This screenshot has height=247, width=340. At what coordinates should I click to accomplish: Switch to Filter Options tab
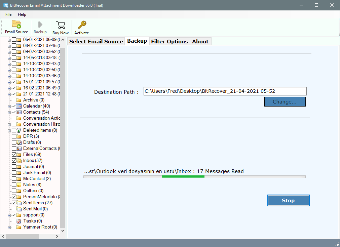pyautogui.click(x=169, y=41)
